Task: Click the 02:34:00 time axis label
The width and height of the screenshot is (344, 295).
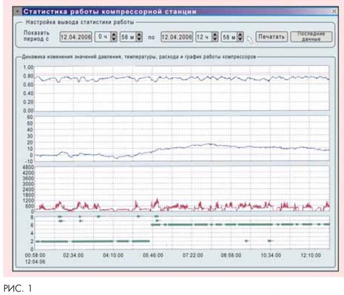Action: 73,255
